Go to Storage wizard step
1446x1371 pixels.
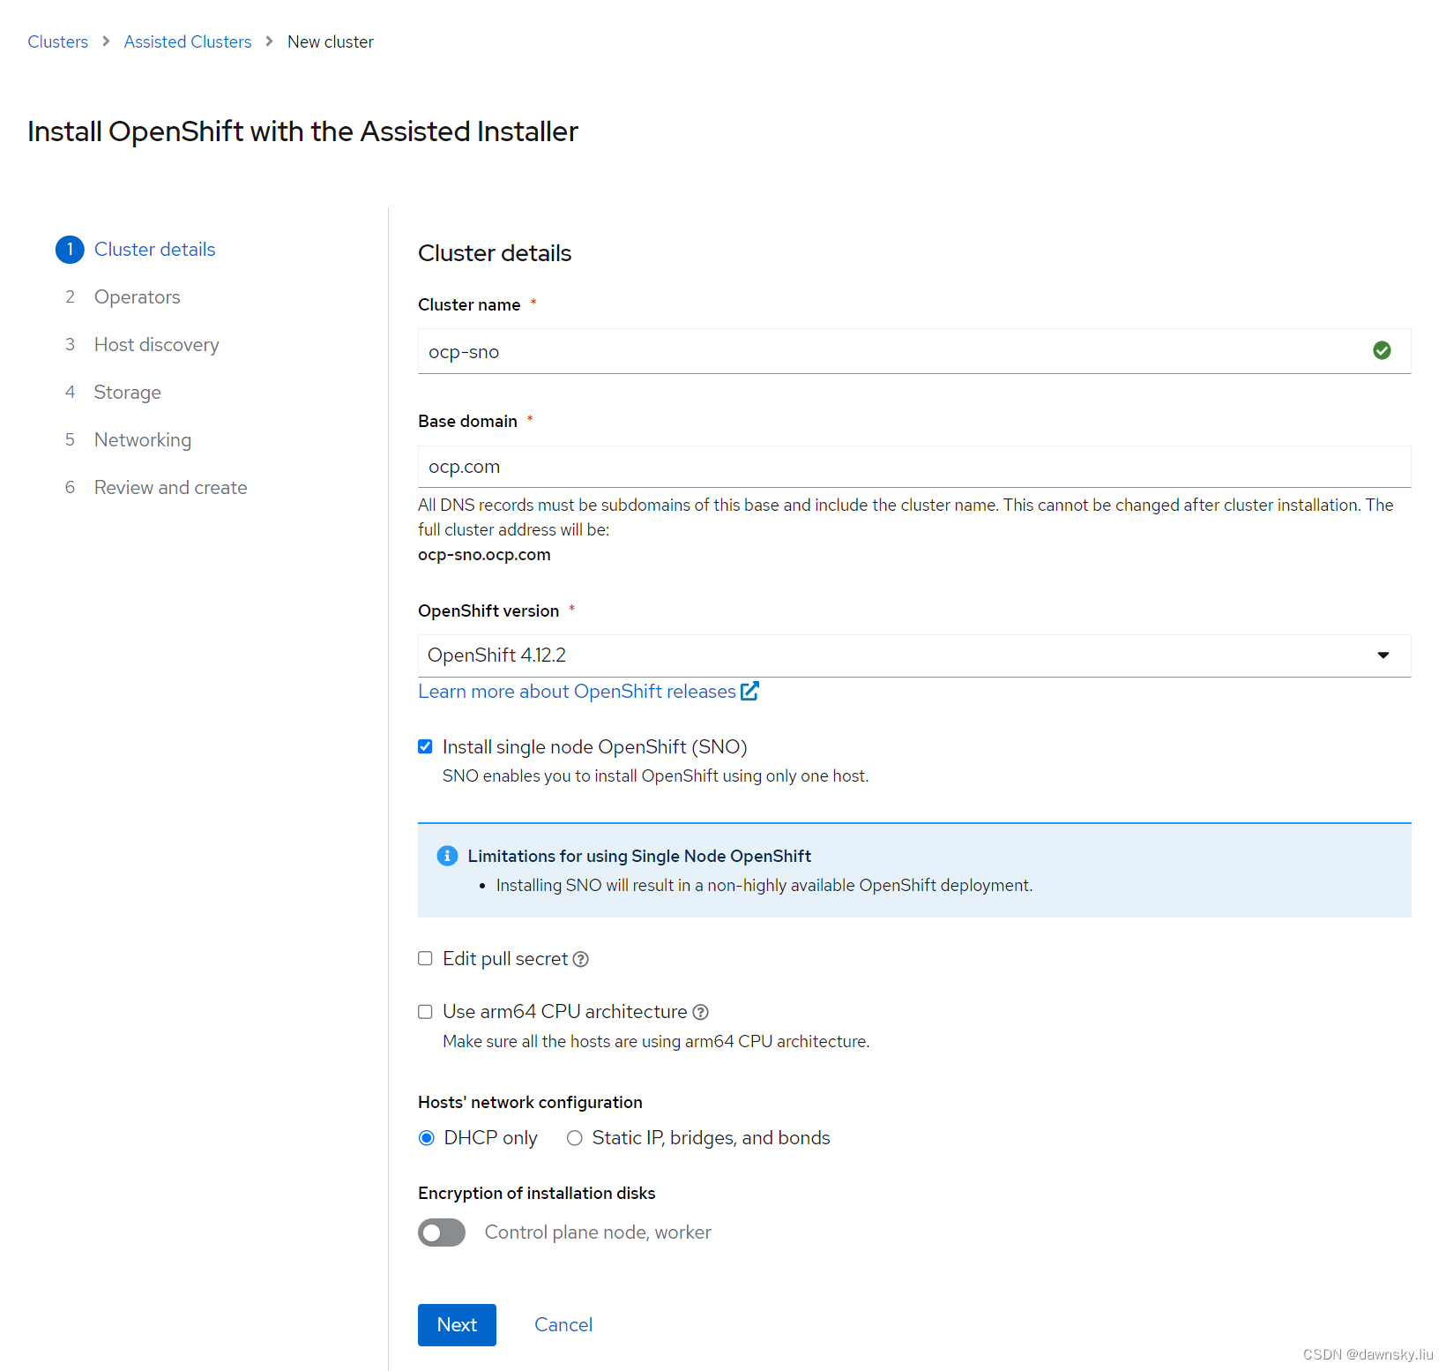(x=128, y=393)
